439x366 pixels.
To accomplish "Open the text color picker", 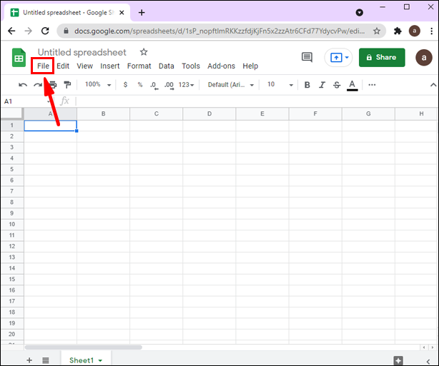I will 352,85.
